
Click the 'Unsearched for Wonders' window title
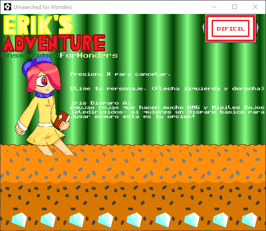click(x=43, y=7)
